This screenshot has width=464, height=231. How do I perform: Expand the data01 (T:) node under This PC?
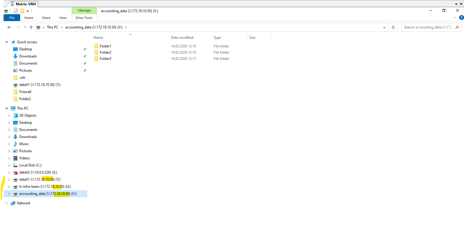9,179
